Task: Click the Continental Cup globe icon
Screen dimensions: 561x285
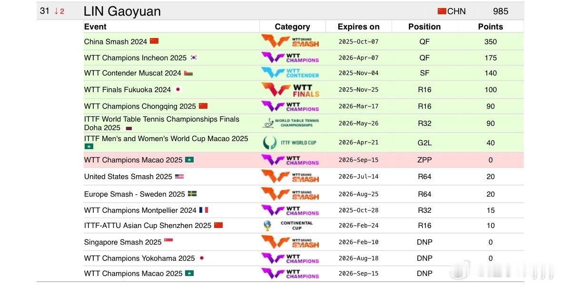Action: tap(267, 225)
